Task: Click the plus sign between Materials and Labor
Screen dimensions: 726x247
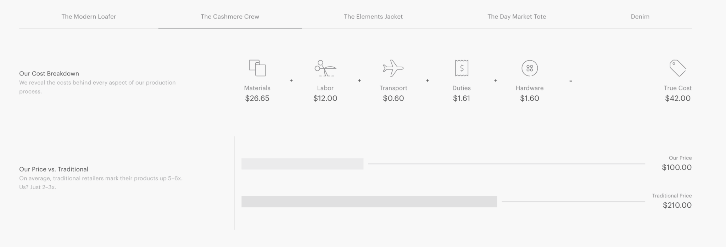Action: [291, 80]
